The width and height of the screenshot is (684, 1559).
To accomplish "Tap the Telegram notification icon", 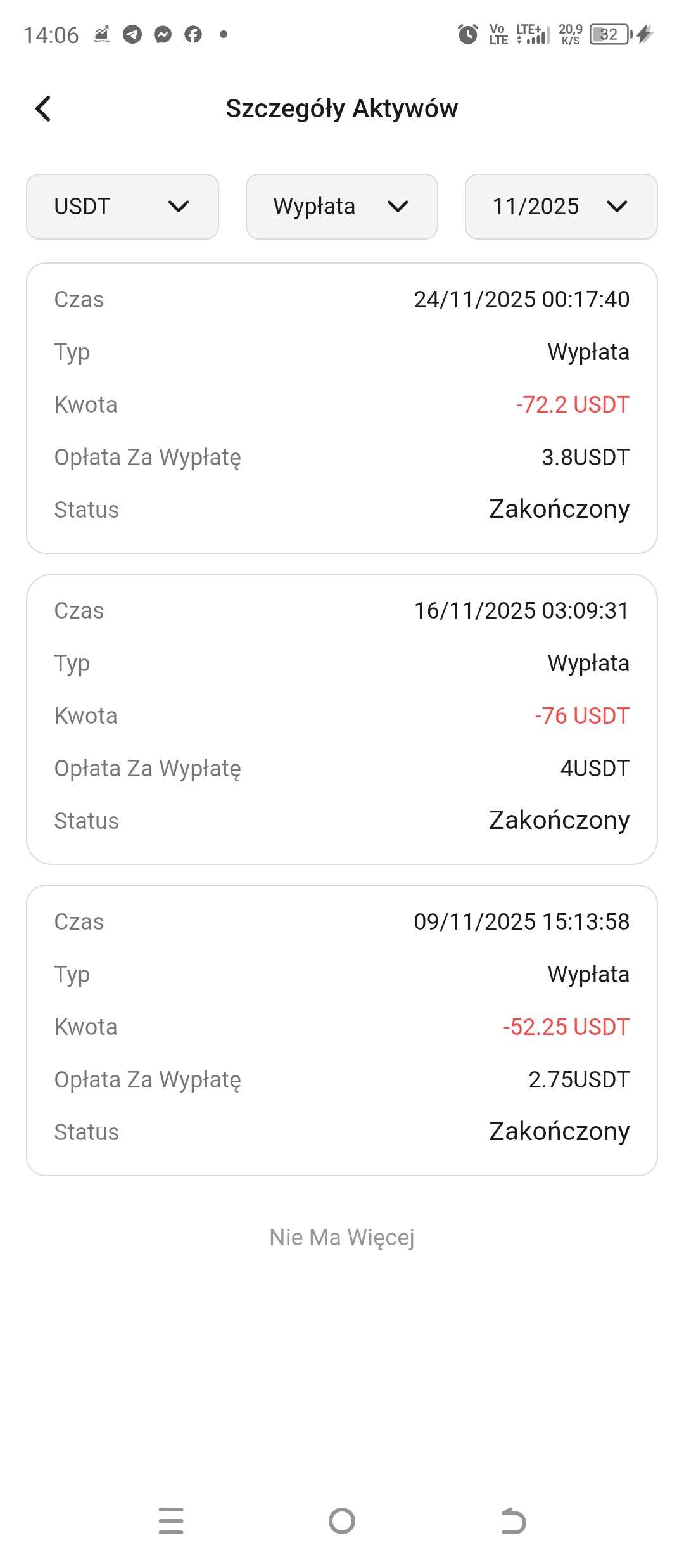I will coord(132,34).
